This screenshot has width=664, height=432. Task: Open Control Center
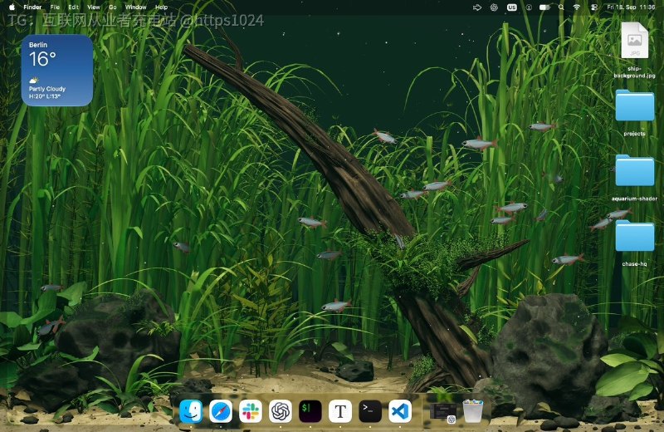[x=593, y=7]
